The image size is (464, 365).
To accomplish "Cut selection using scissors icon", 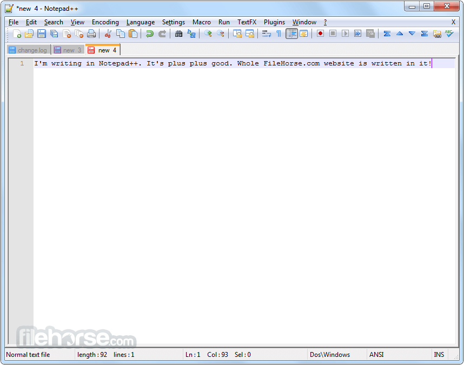I will pyautogui.click(x=108, y=34).
